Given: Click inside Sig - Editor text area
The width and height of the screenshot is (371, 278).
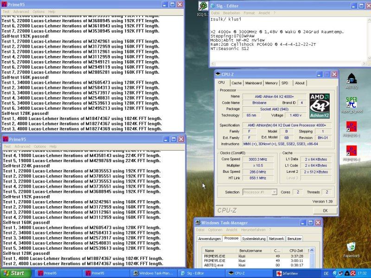Looking at the screenshot, I should [x=288, y=39].
